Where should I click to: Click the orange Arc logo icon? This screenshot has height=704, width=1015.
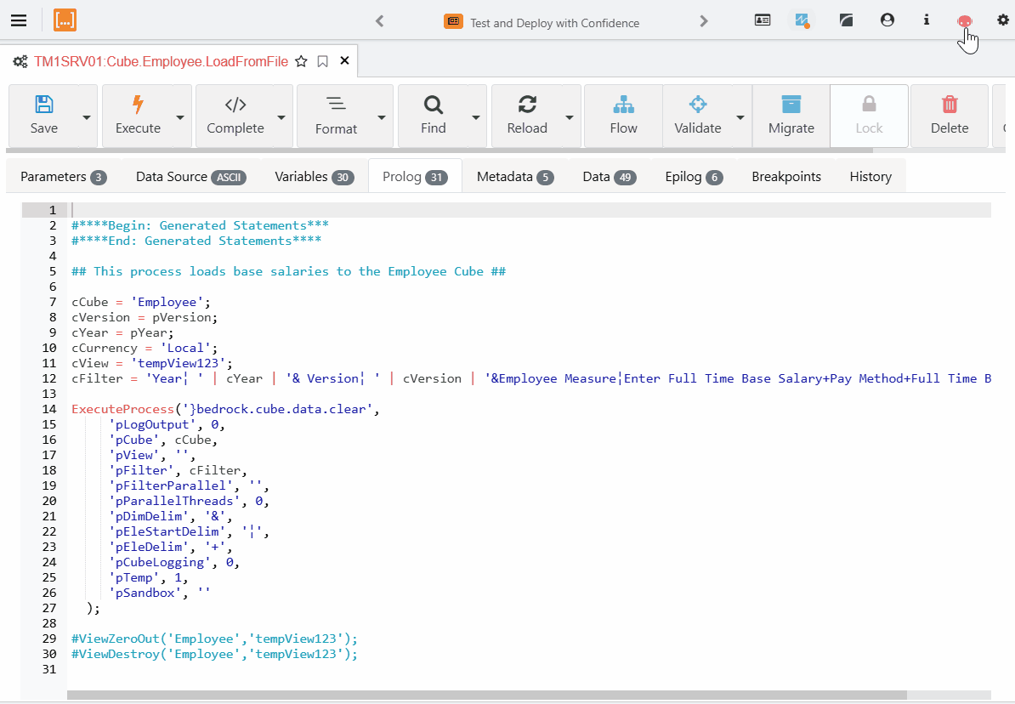(65, 20)
